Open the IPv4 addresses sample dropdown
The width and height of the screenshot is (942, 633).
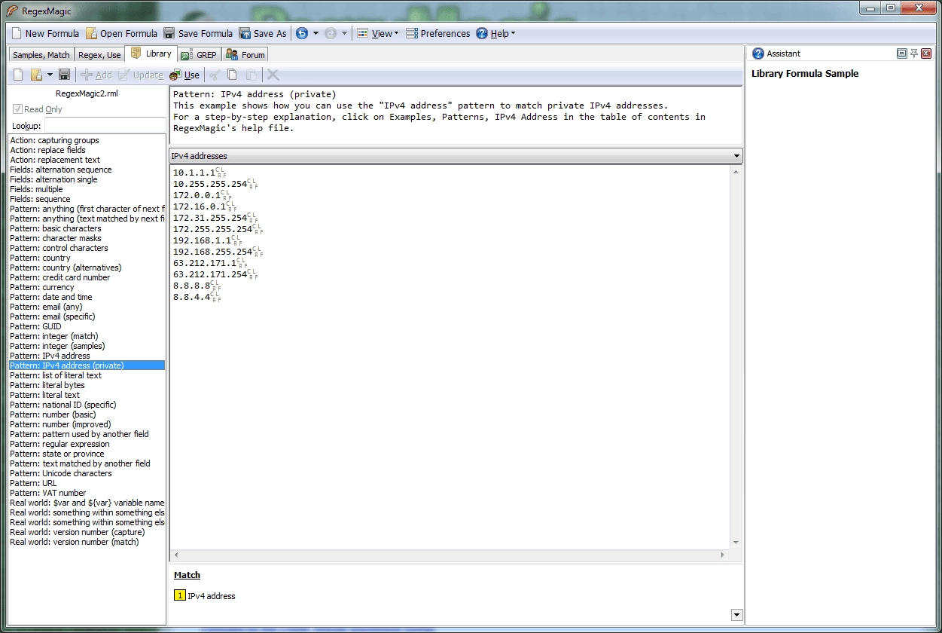456,156
